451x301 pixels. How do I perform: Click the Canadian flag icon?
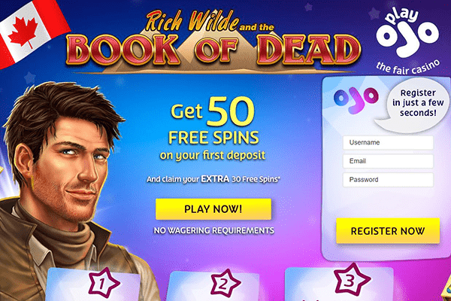[32, 31]
